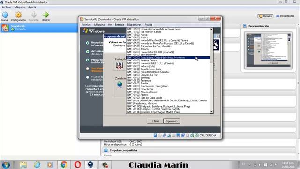Switch to Opera browser in taskbar

(77, 165)
